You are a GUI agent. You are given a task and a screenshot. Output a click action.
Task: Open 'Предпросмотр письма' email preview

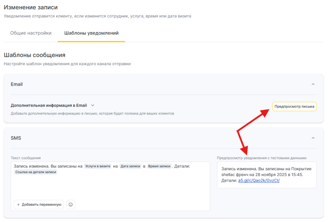tap(294, 107)
